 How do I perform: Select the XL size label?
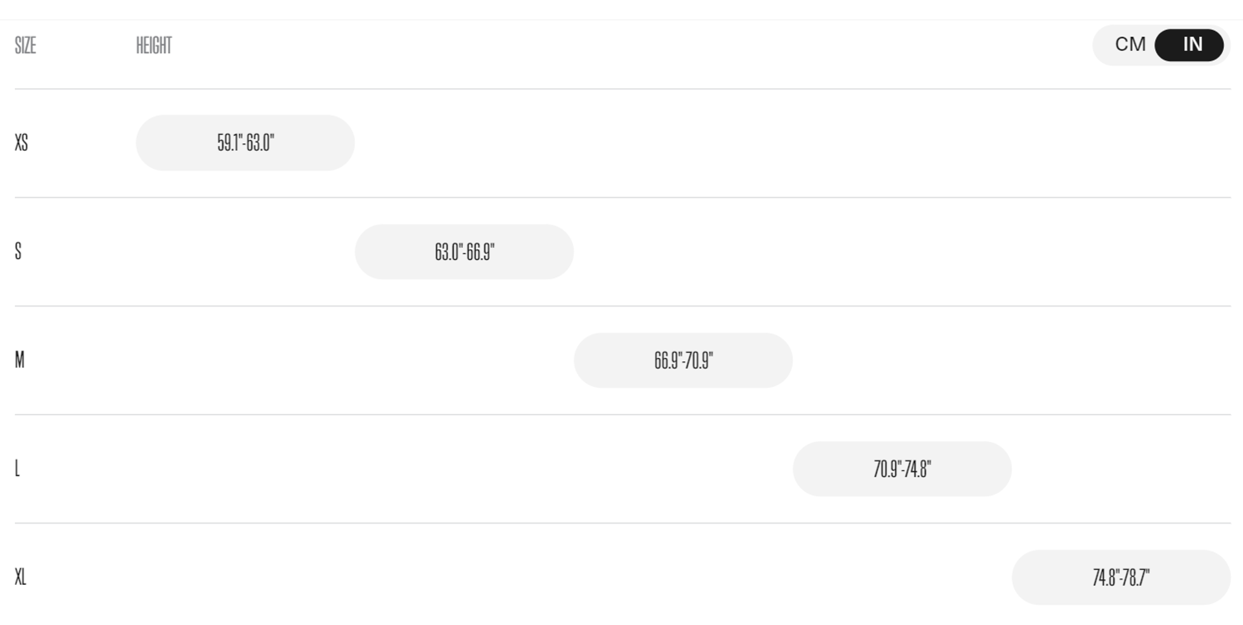(x=21, y=576)
